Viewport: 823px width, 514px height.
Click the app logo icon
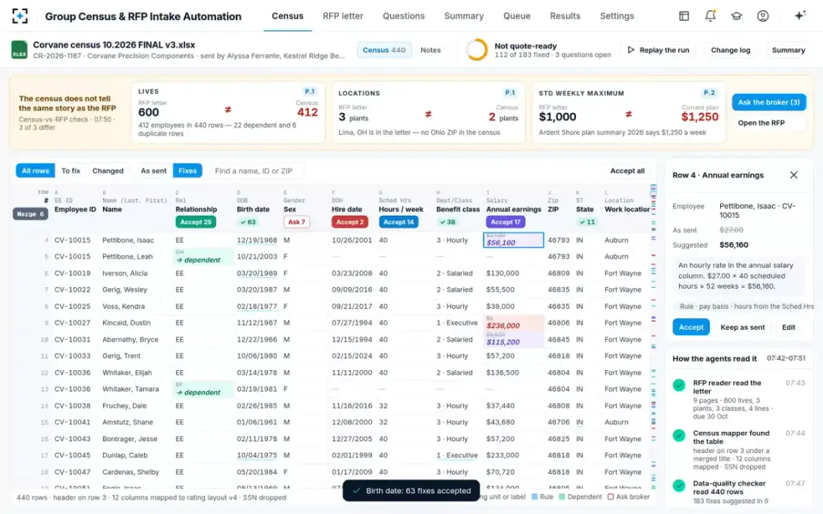click(x=20, y=16)
